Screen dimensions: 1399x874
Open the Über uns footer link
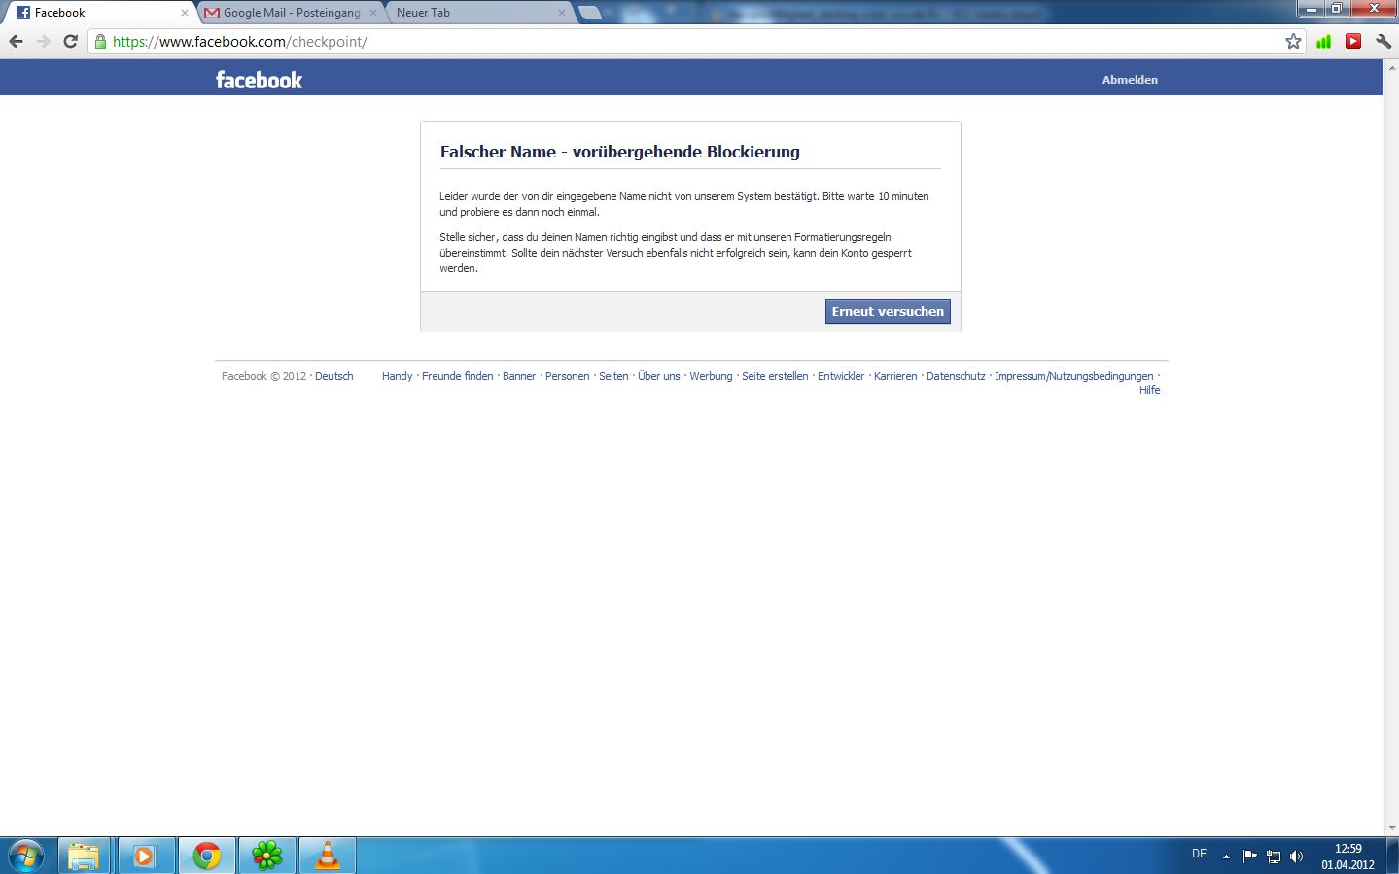pos(659,376)
